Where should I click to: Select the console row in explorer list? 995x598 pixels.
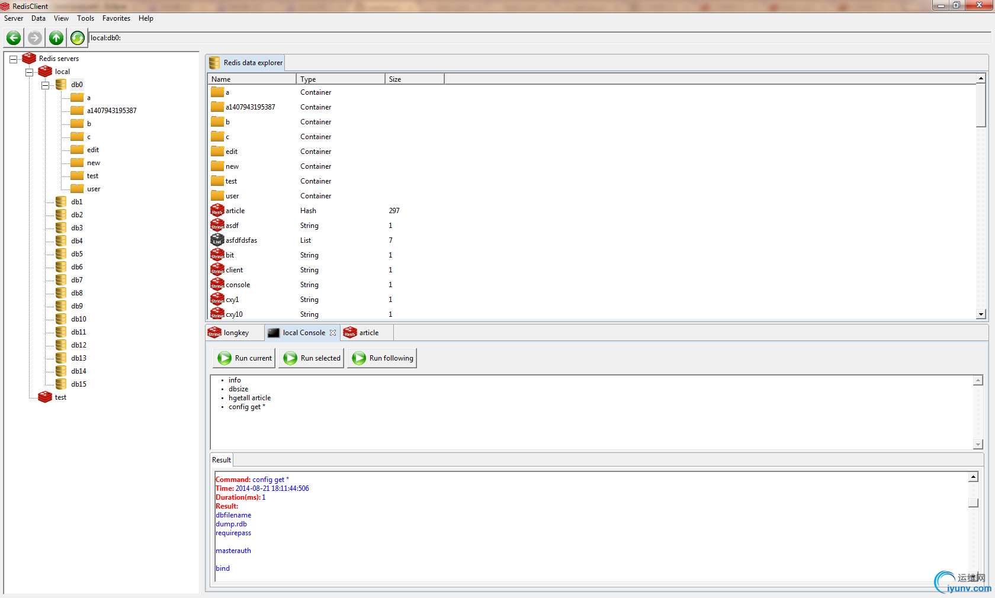tap(592, 285)
